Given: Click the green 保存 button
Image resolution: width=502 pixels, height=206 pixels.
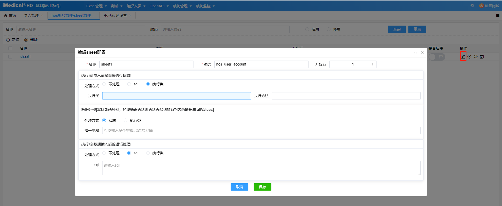Looking at the screenshot, I should pos(263,187).
